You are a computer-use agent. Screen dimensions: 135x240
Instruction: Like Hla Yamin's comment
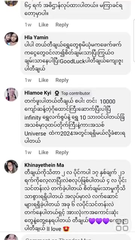pyautogui.click(x=43, y=80)
